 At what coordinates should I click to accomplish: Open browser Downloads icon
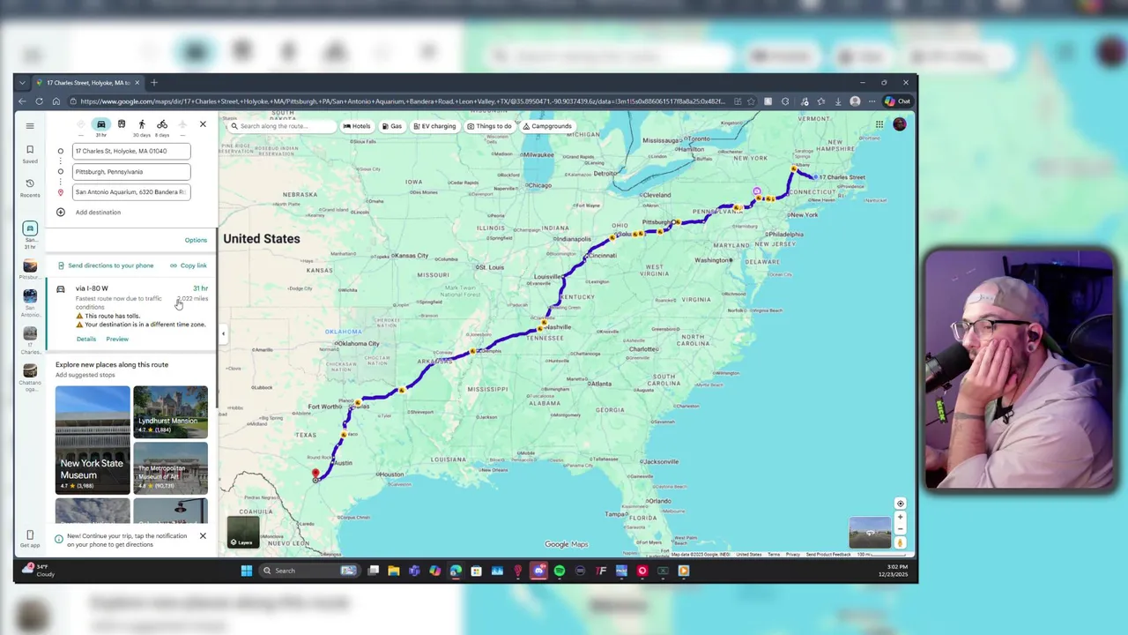click(x=837, y=101)
